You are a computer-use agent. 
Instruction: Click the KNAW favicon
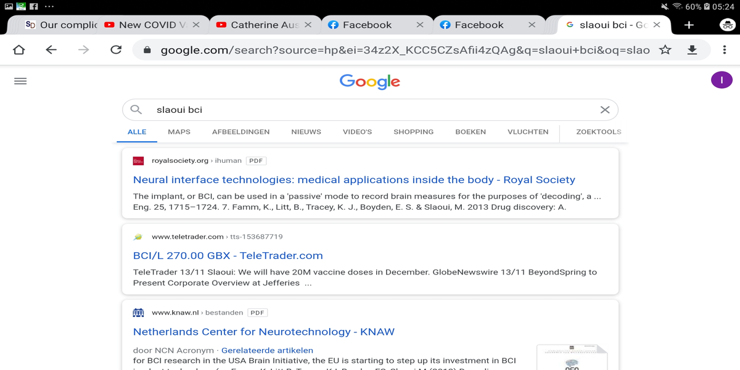coord(138,313)
